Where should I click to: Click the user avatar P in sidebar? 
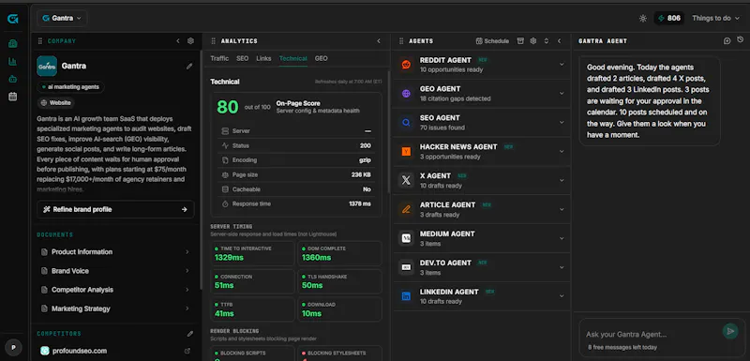point(13,347)
